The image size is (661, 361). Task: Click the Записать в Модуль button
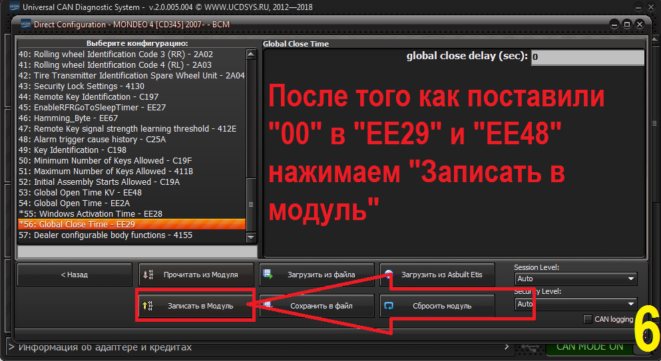(196, 306)
